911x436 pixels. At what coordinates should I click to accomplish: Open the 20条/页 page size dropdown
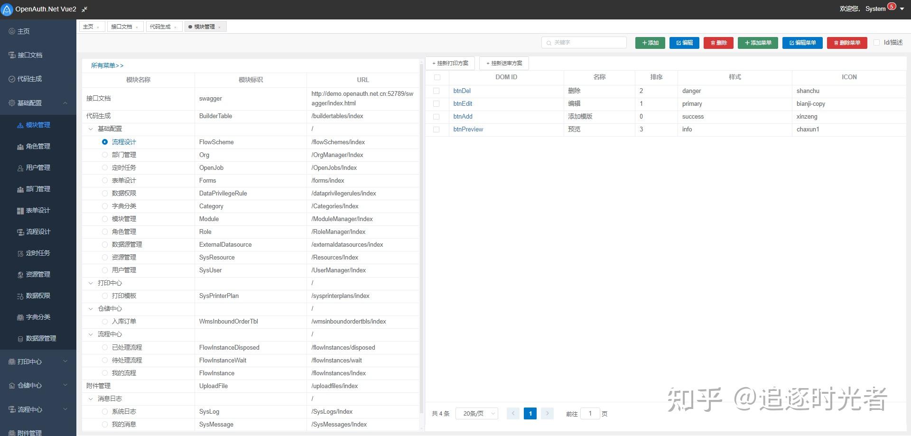(476, 413)
